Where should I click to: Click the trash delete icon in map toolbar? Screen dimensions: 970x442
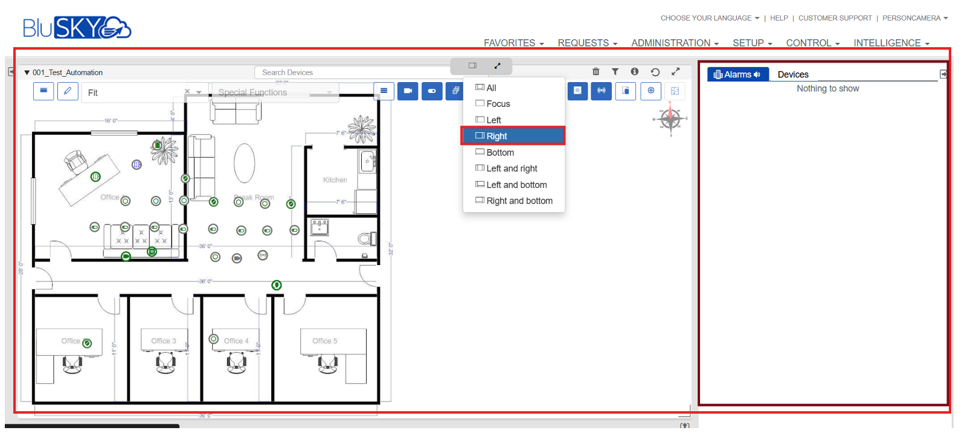coord(596,72)
